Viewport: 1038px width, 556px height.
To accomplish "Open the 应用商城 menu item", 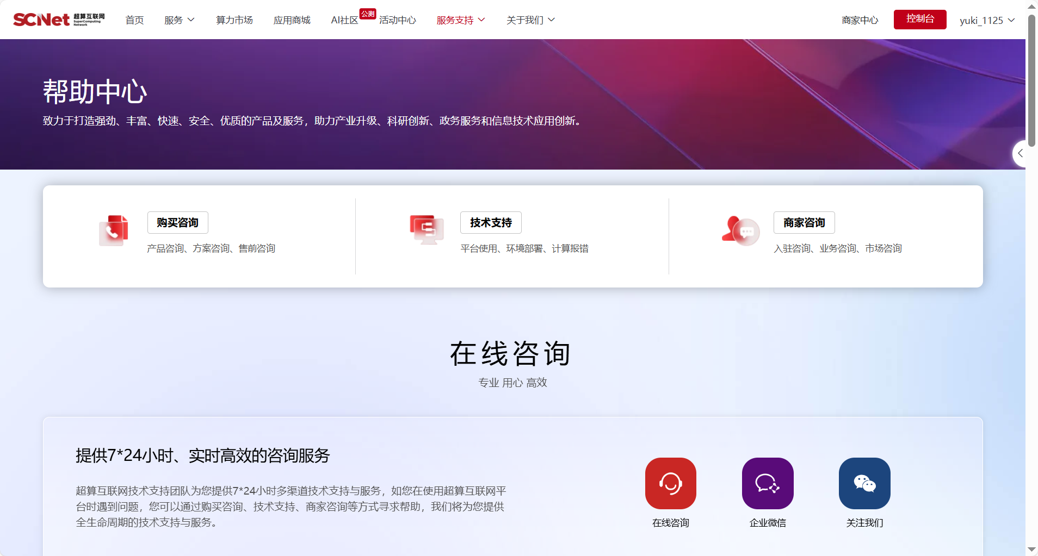I will click(x=292, y=20).
